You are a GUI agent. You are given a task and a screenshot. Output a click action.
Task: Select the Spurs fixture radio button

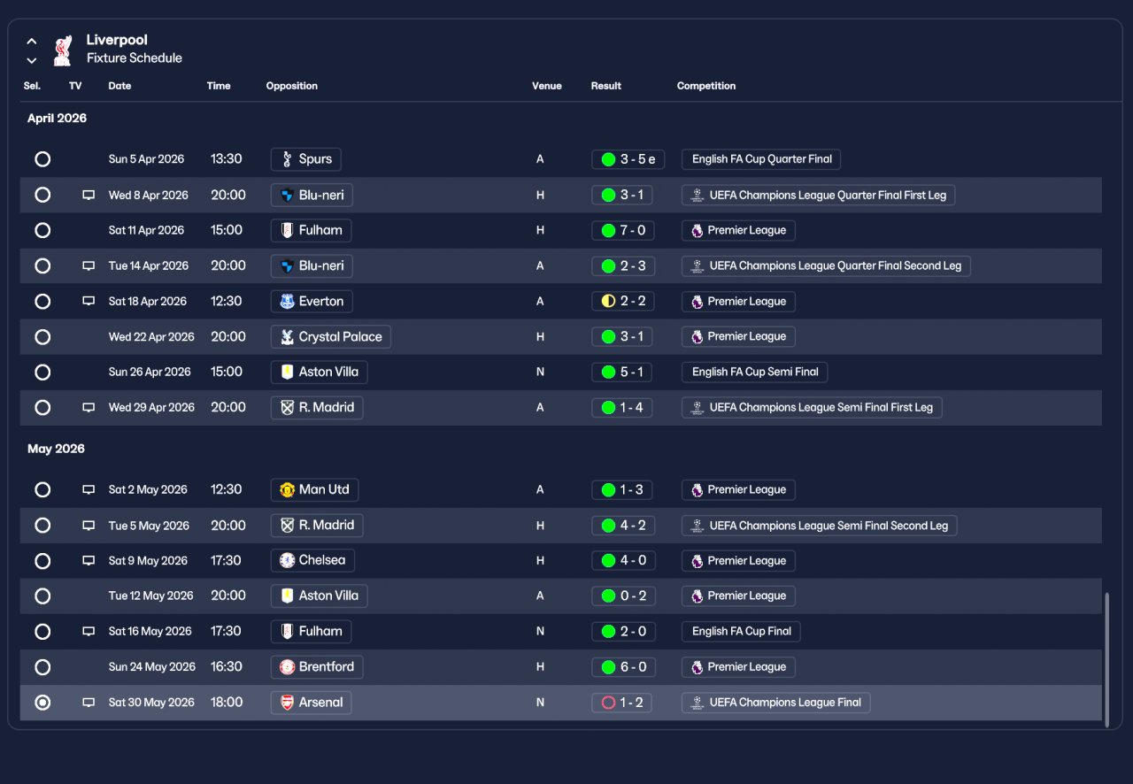(x=42, y=159)
